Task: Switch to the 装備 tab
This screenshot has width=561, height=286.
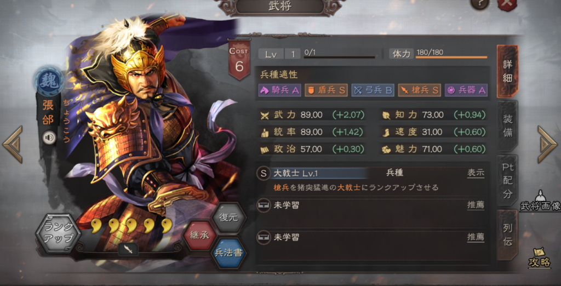Action: (507, 125)
